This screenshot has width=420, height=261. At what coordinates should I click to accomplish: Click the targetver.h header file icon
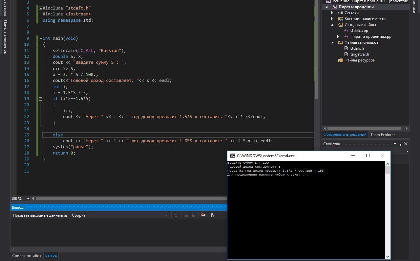click(346, 54)
